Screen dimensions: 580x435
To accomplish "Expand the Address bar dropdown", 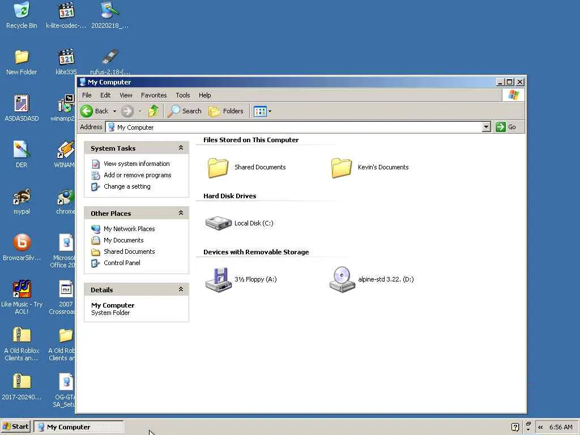I will point(486,127).
